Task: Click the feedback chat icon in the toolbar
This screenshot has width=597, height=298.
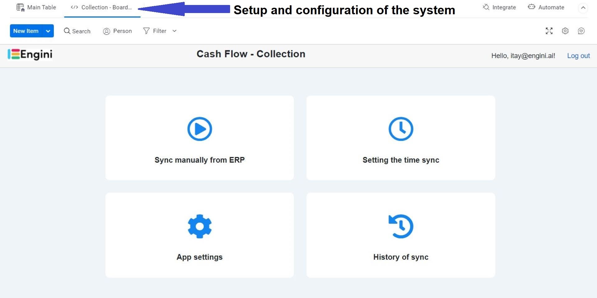Action: (581, 31)
